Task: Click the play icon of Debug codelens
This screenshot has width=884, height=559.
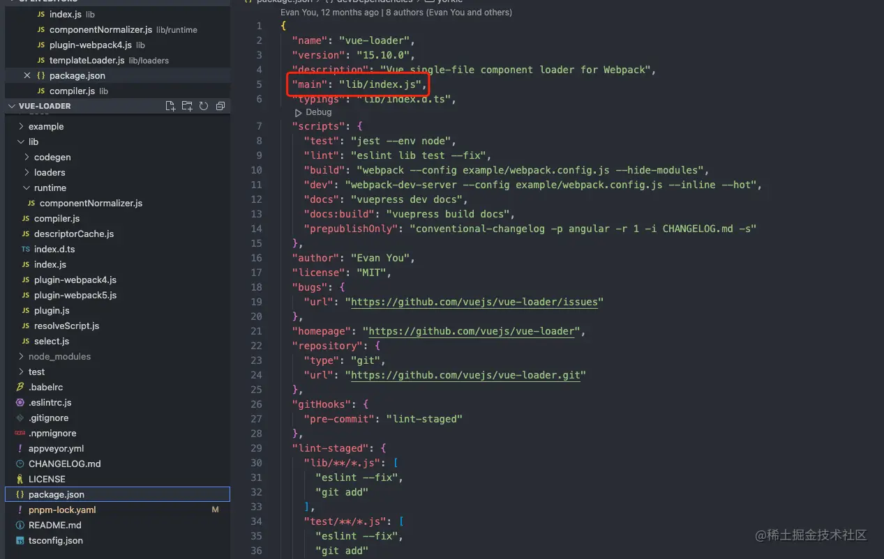Action: pos(298,112)
